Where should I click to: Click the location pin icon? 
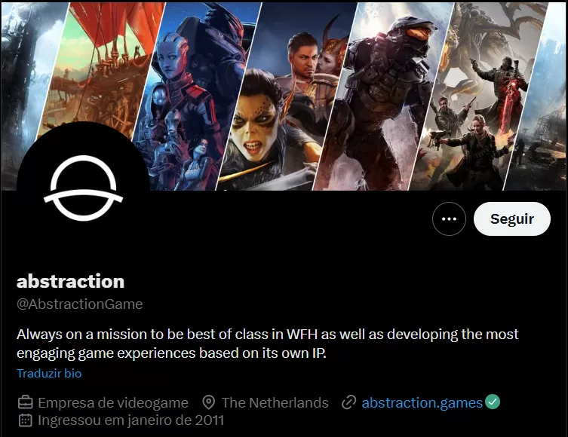click(209, 402)
